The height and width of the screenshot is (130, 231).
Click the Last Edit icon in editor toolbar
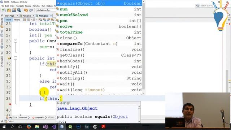(x=25, y=20)
